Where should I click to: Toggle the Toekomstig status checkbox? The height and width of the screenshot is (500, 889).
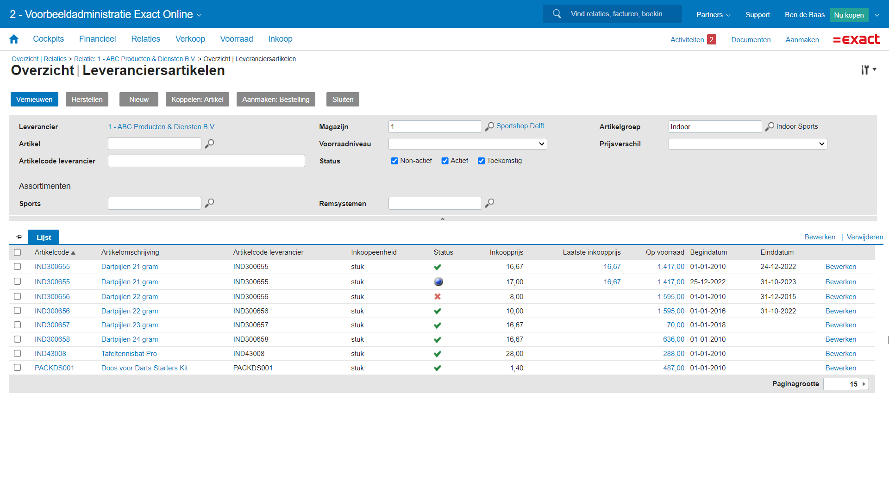[481, 161]
